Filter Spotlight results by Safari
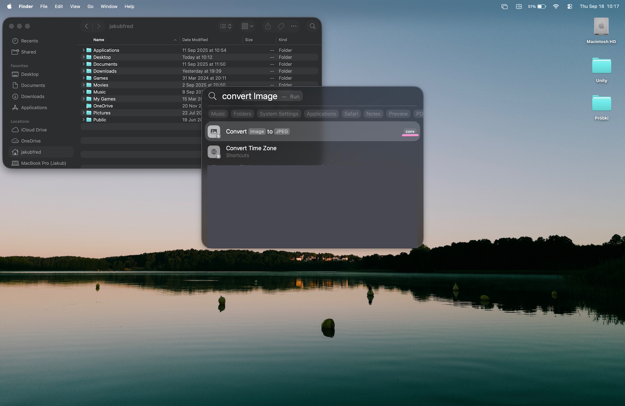The width and height of the screenshot is (625, 406). pyautogui.click(x=351, y=114)
